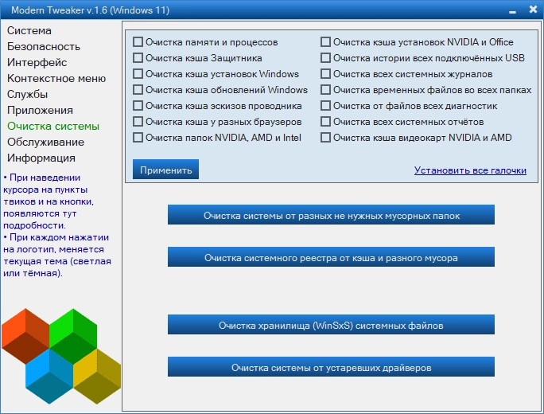The image size is (544, 414).
Task: Go to the Службы section
Action: [27, 95]
